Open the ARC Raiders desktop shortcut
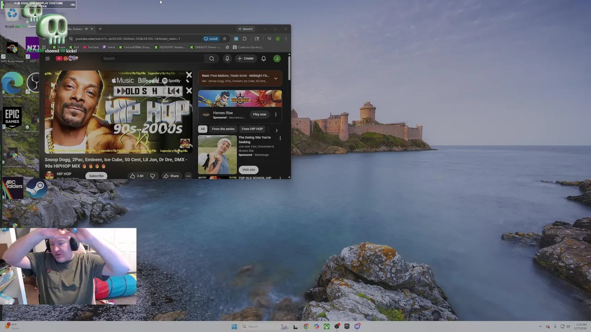591x332 pixels. [x=13, y=190]
